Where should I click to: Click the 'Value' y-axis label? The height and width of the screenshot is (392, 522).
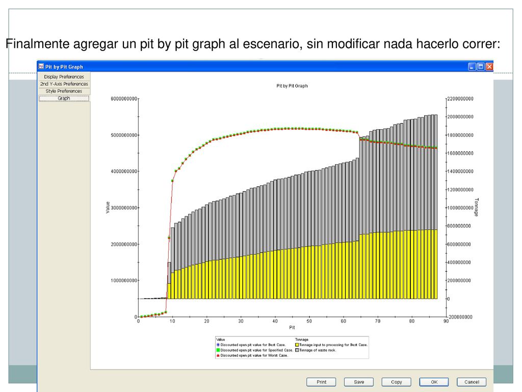(108, 207)
